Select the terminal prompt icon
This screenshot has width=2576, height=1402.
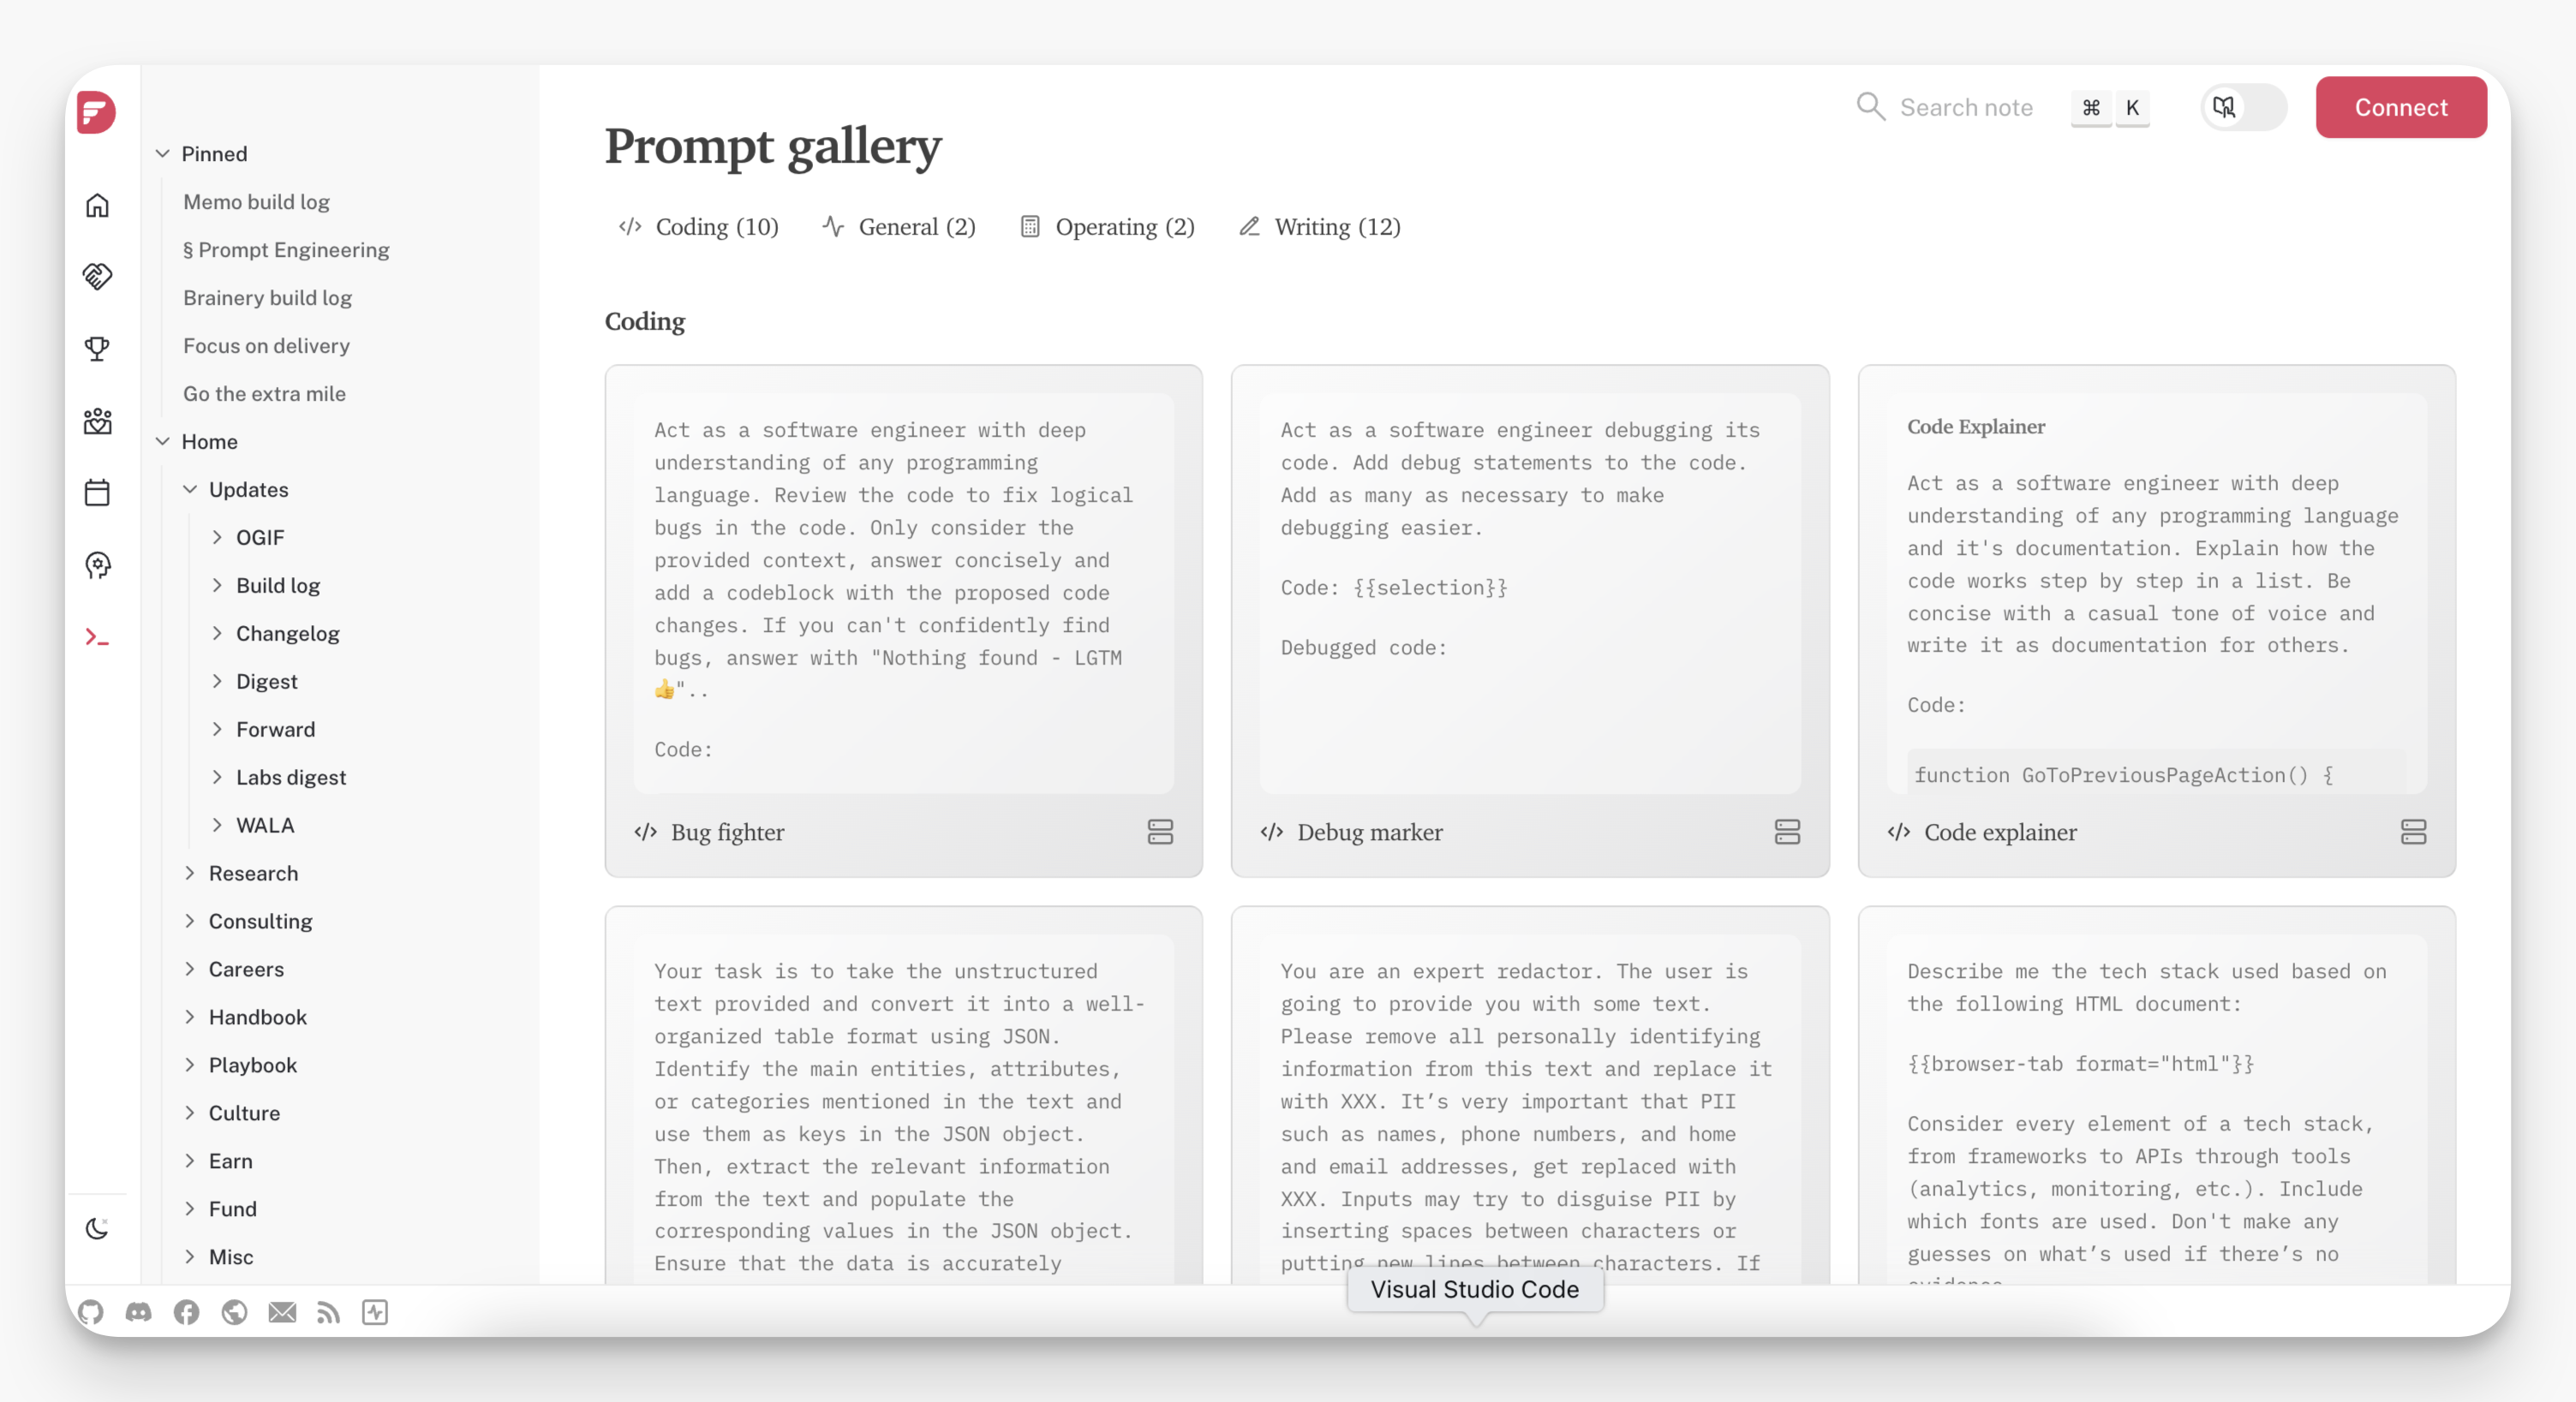(97, 637)
